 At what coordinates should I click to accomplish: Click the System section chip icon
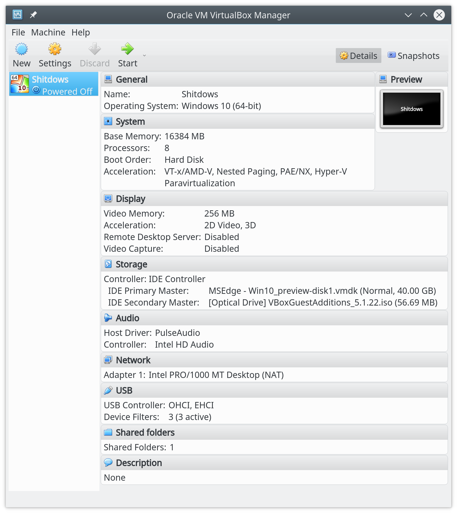[x=108, y=121]
